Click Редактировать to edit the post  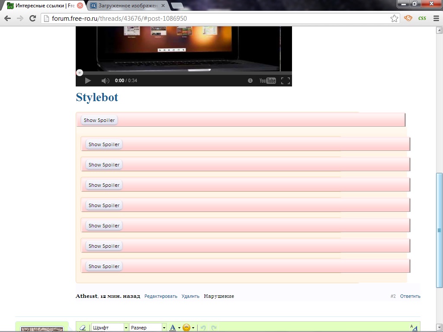click(161, 296)
